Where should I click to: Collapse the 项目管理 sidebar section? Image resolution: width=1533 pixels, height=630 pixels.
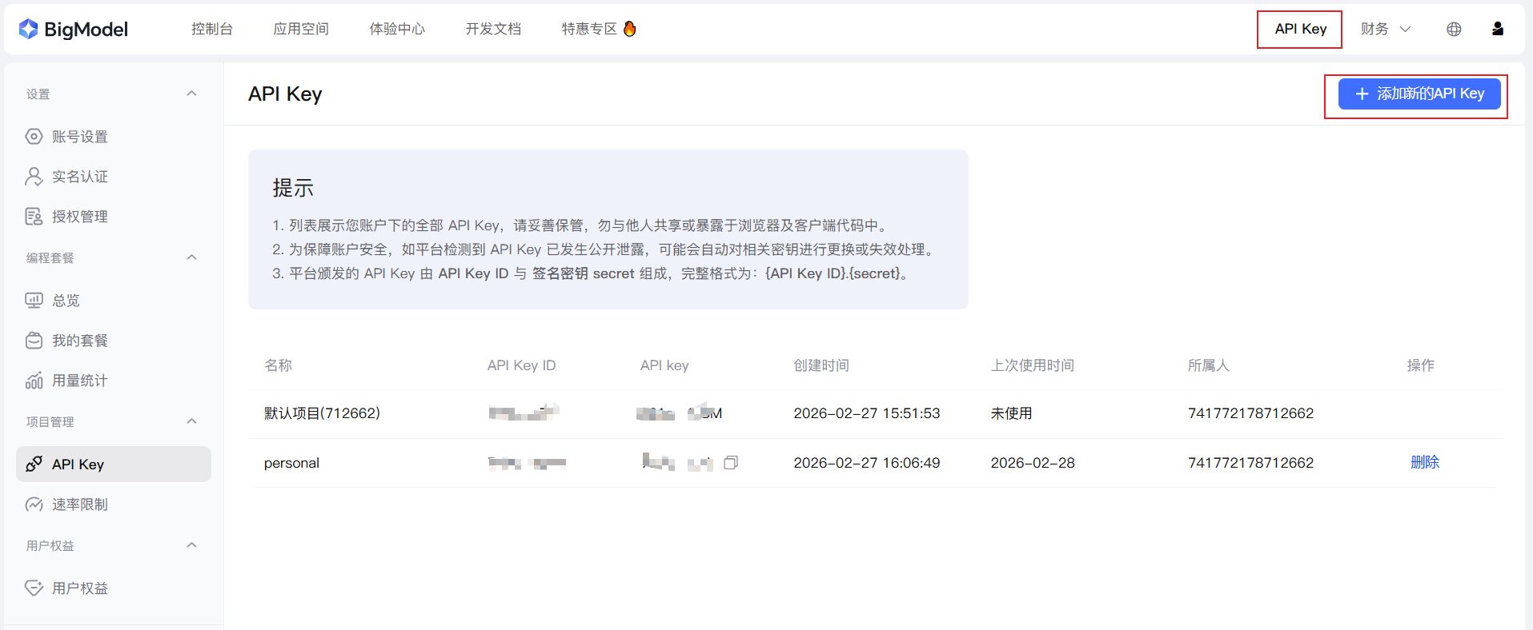coord(191,421)
